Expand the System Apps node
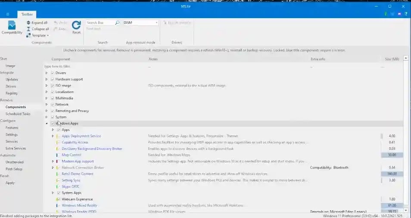411x218 pixels. point(53,193)
